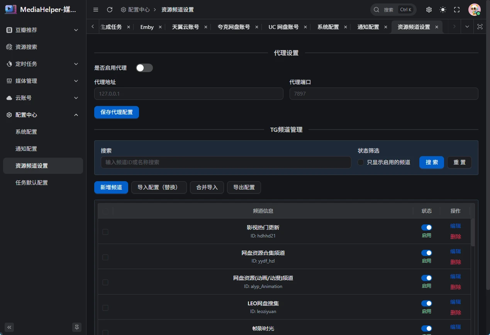Screen dimensions: 490x335
Task: Collapse sidebar with double-arrow icon
Action: click(9, 327)
